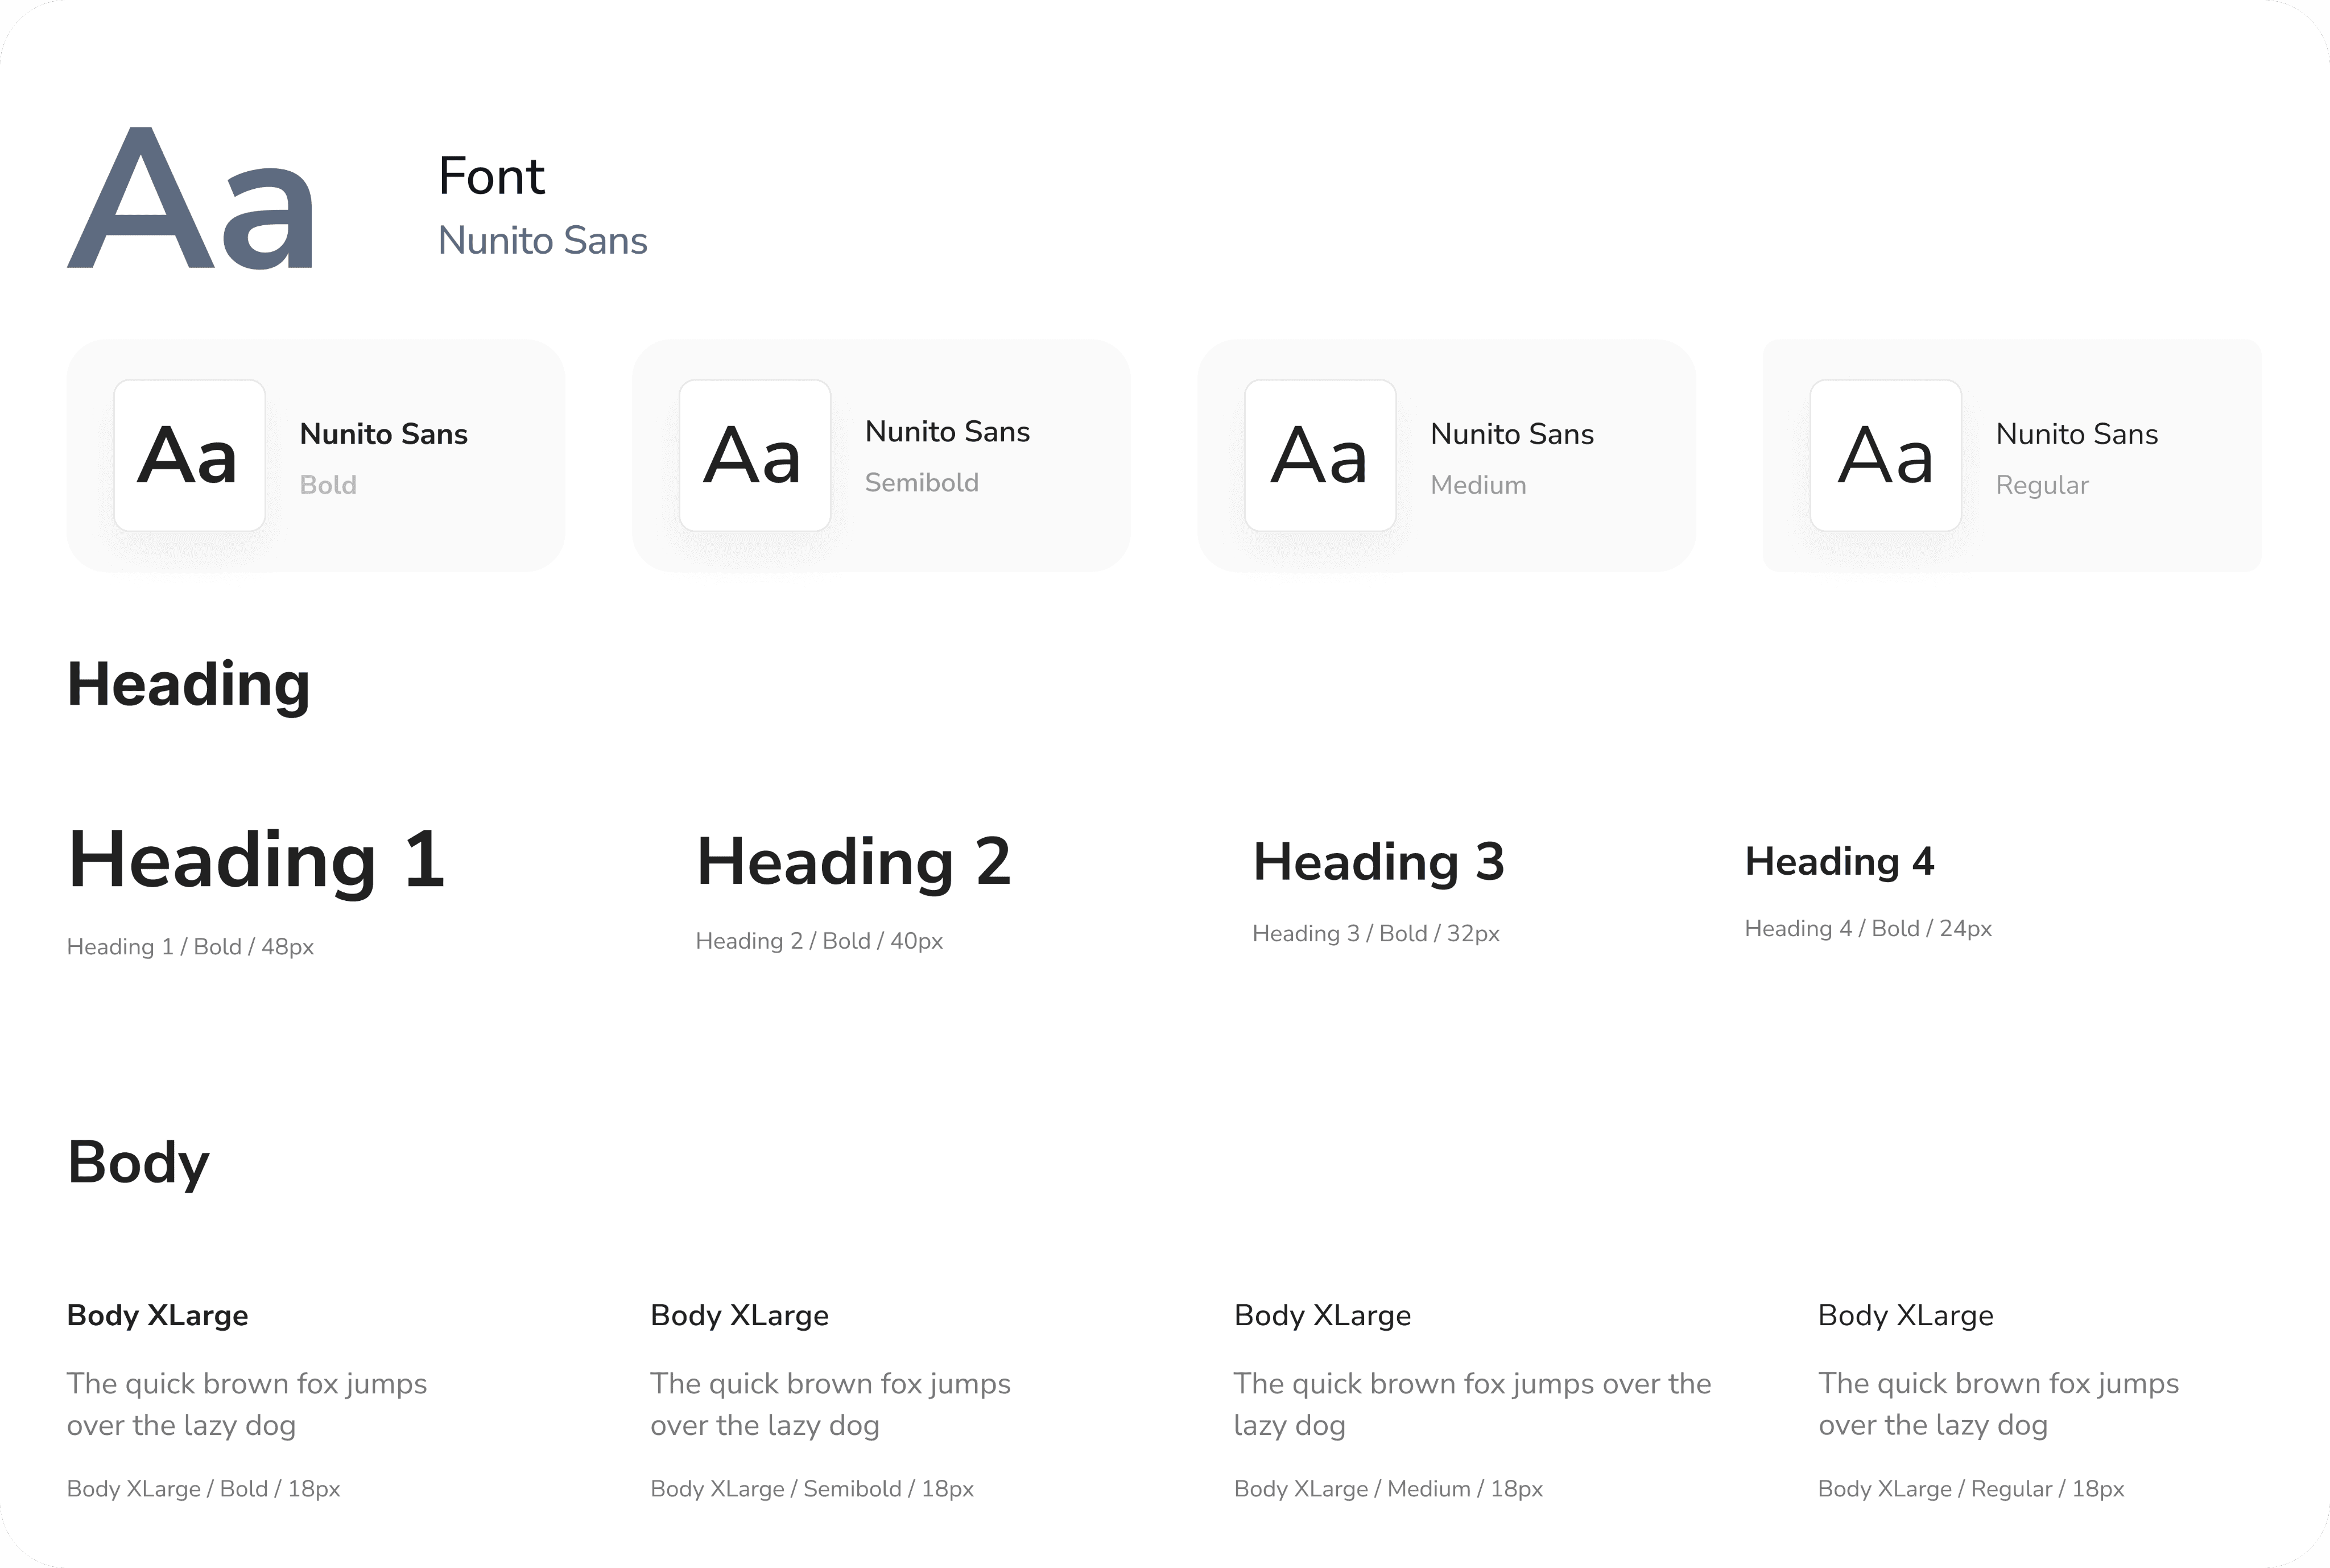Screen dimensions: 2330x1568
Task: Click the Aa tile for Bold
Action: [189, 455]
